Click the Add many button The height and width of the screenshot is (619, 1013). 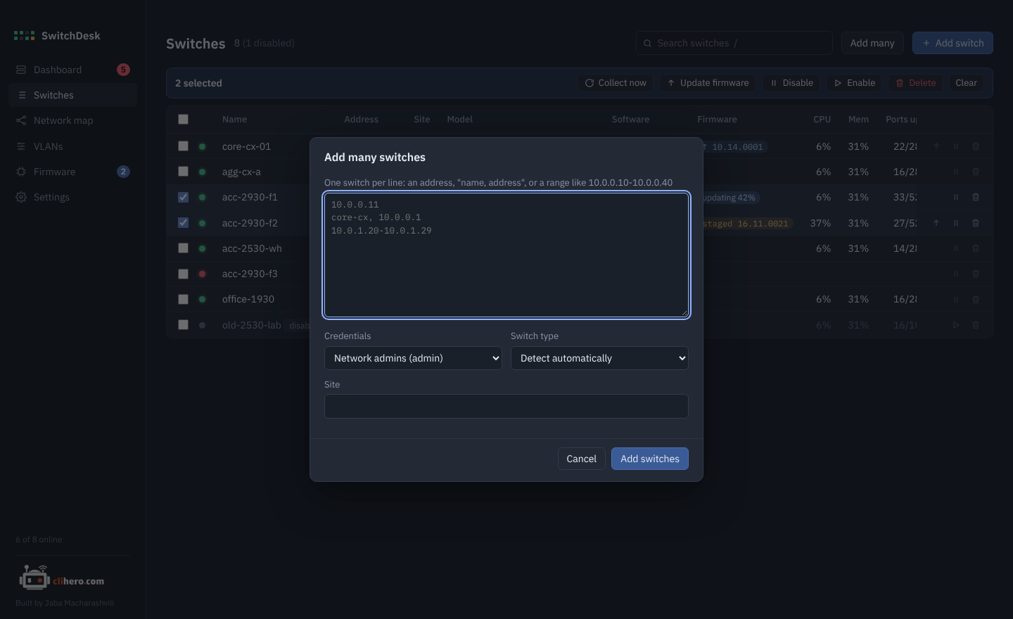(x=872, y=43)
